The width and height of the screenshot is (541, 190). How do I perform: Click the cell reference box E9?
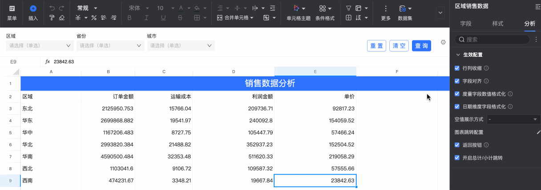point(13,62)
